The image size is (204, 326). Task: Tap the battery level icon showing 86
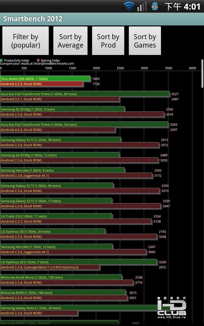pyautogui.click(x=155, y=6)
